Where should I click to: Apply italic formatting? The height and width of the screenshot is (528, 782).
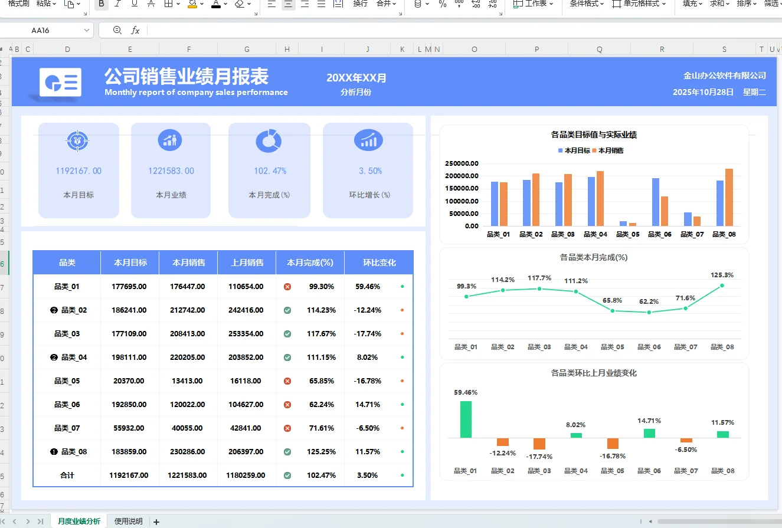coord(117,5)
